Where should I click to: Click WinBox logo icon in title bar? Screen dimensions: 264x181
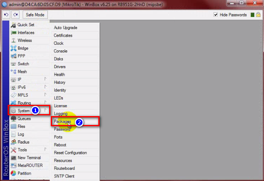pyautogui.click(x=4, y=4)
